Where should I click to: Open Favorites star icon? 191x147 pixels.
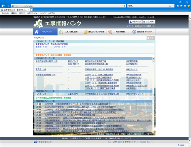click(x=181, y=6)
